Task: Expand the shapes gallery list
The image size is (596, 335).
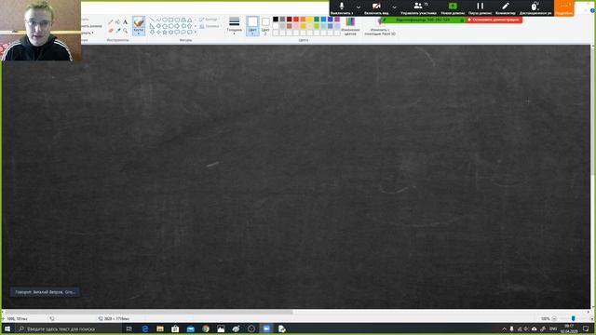Action: pos(196,33)
